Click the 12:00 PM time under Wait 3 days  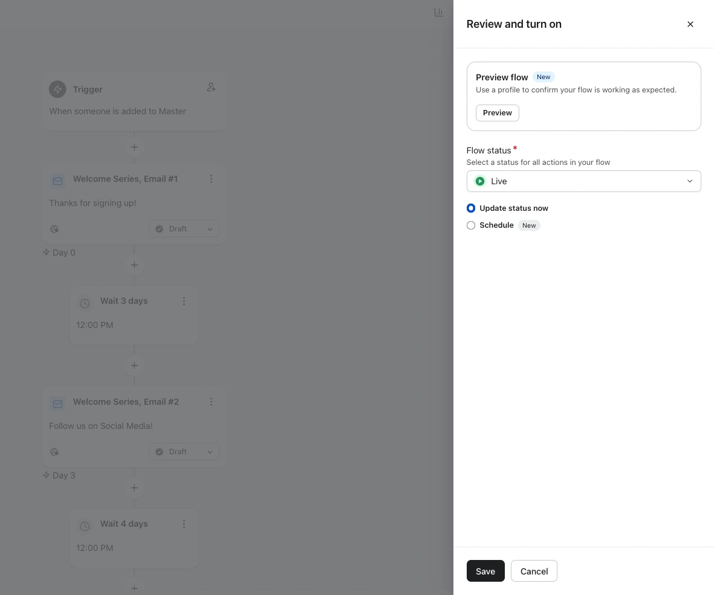coord(95,325)
